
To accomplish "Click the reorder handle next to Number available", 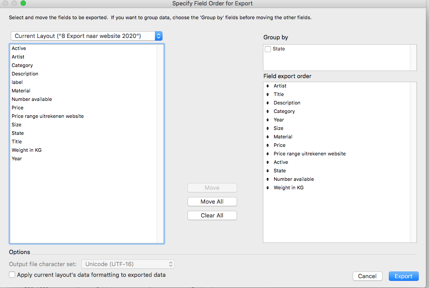I will [268, 179].
